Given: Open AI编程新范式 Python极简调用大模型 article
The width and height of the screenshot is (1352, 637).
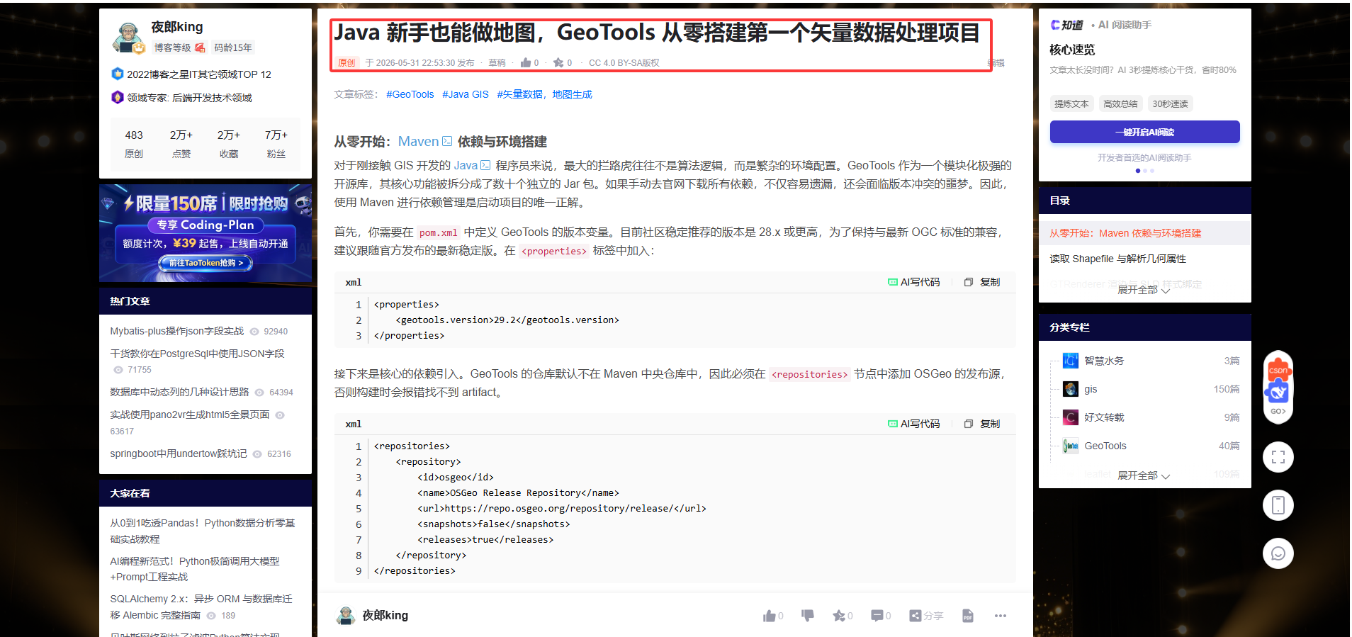Looking at the screenshot, I should [195, 569].
